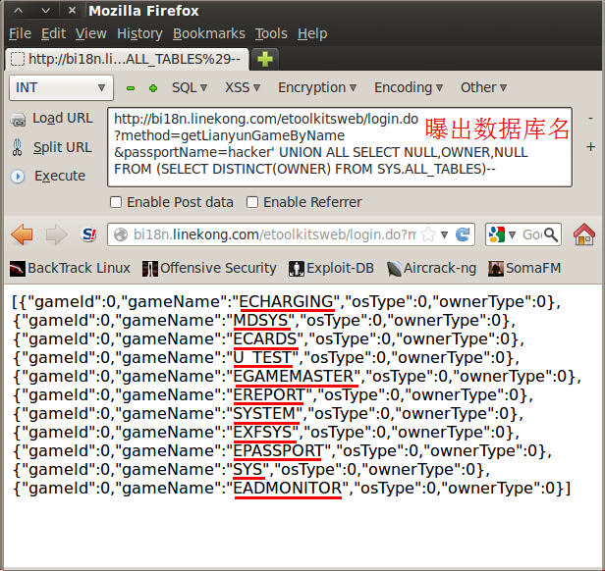Open the Help menu

click(x=312, y=33)
